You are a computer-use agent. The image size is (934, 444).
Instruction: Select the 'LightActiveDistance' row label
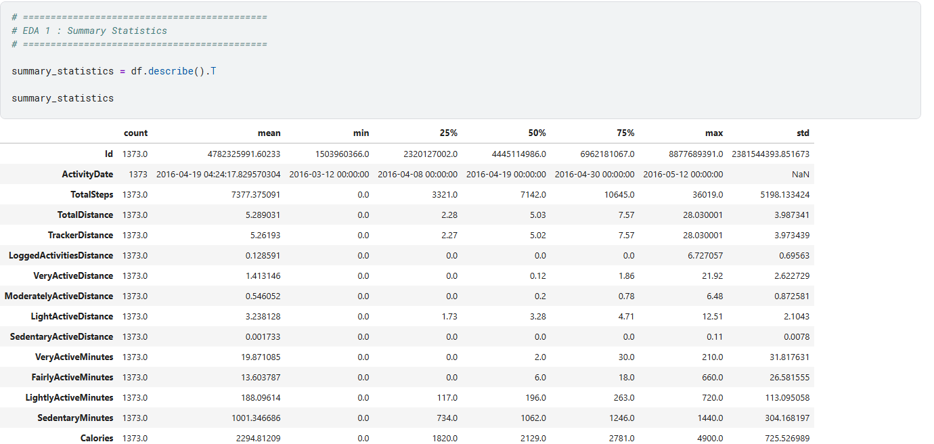click(72, 316)
